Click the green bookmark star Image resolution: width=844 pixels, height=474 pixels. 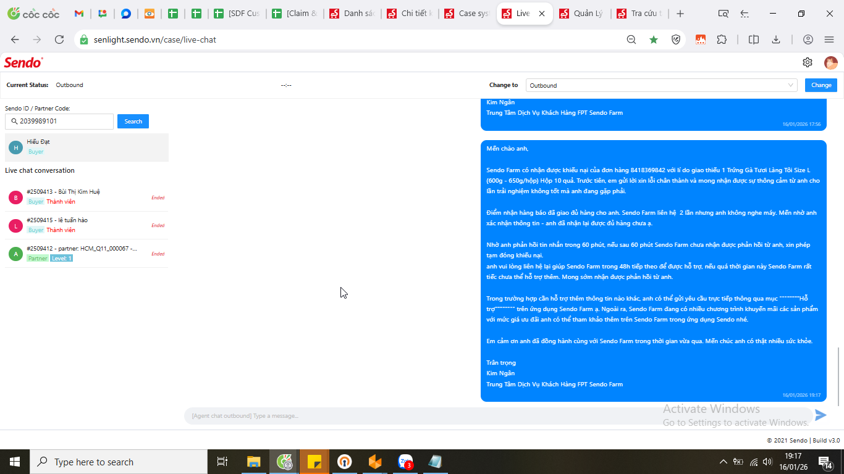[x=654, y=39]
